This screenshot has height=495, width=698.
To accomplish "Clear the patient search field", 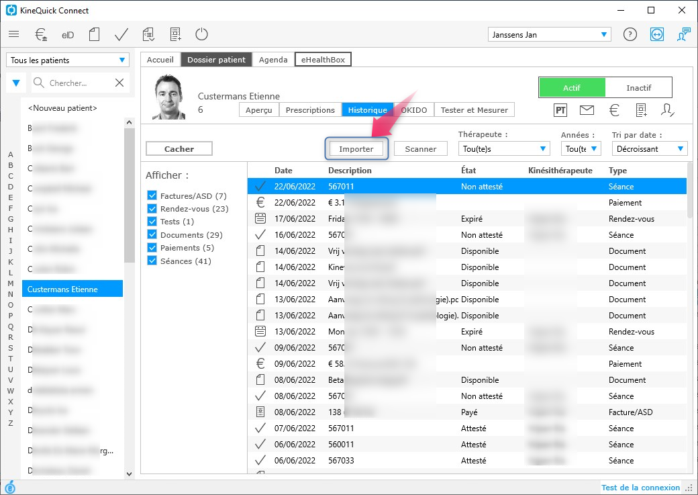I will click(x=119, y=83).
